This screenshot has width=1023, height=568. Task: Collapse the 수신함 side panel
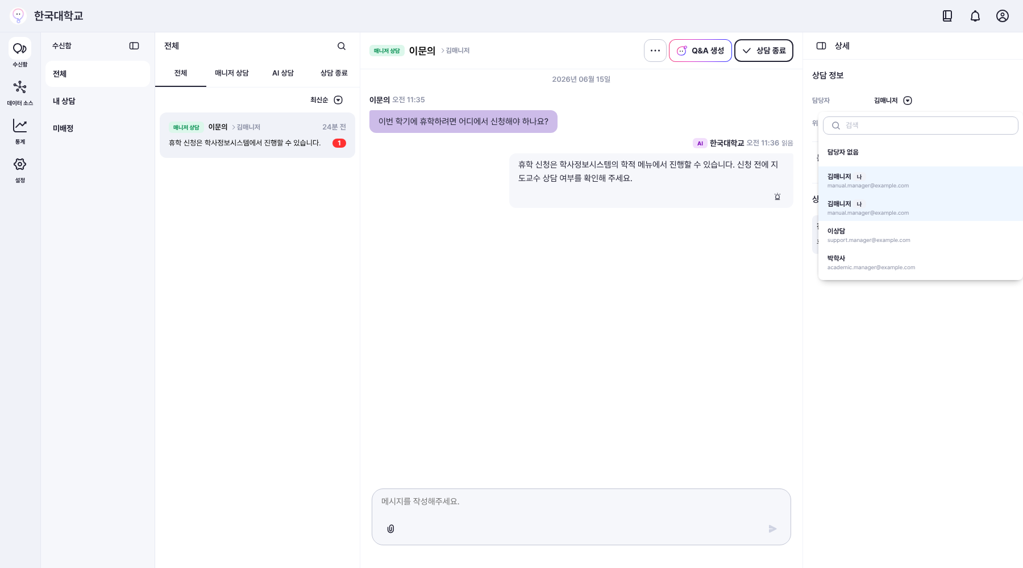[x=134, y=46]
